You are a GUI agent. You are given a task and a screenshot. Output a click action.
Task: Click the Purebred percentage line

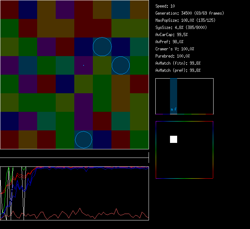click(172, 56)
